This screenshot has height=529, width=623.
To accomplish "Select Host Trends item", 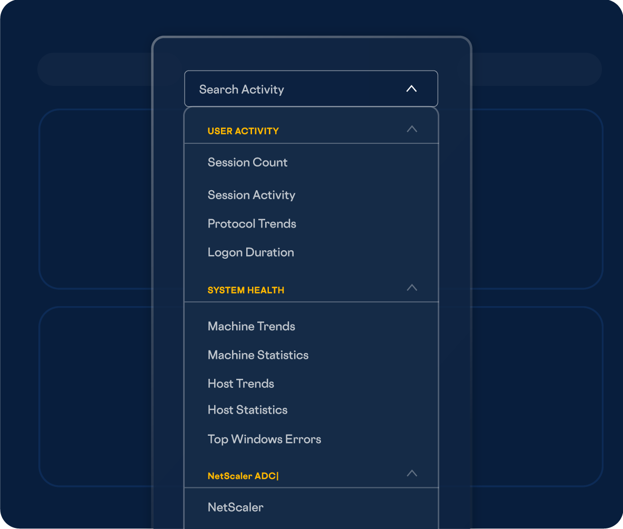I will coord(240,384).
